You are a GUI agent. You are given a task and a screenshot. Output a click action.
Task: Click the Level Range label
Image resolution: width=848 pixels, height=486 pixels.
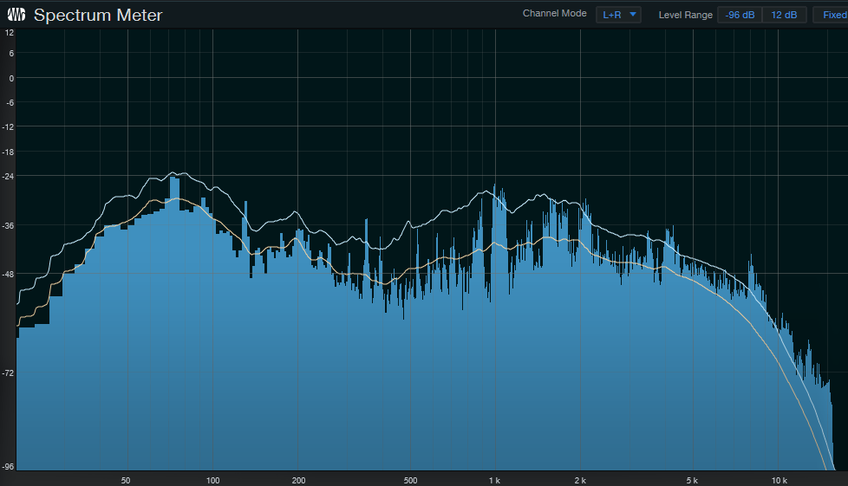tap(685, 15)
